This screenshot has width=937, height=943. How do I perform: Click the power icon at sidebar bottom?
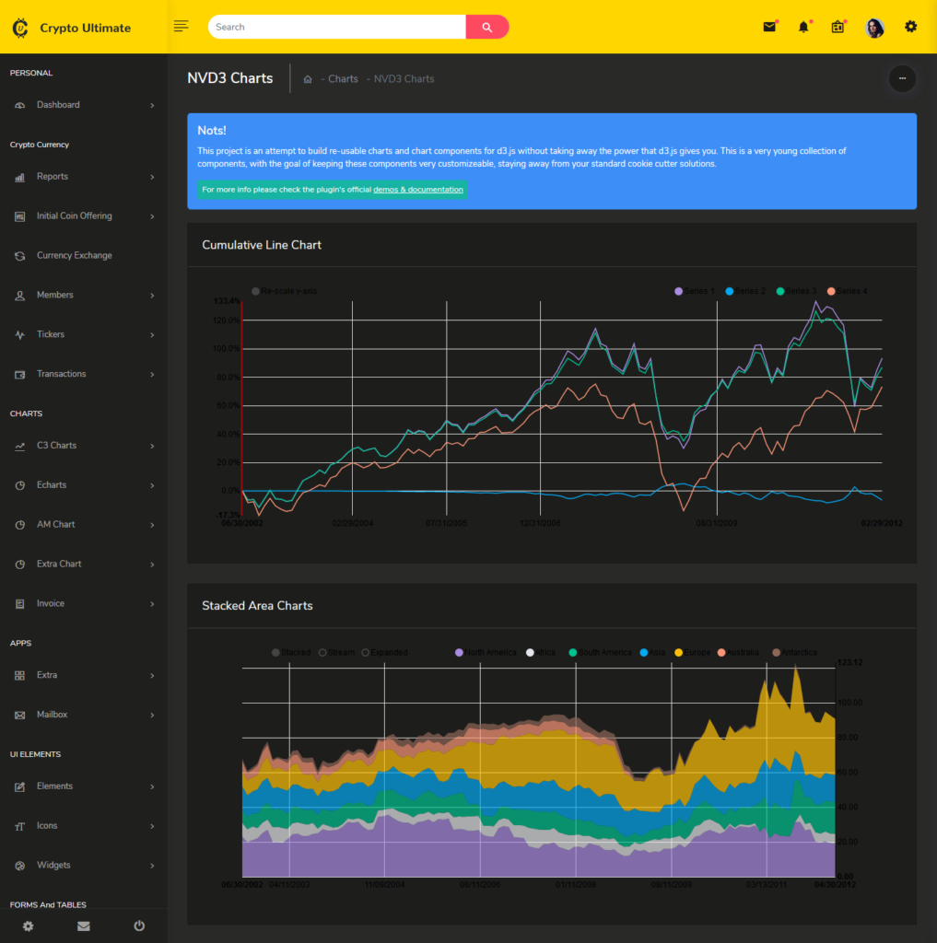point(138,926)
